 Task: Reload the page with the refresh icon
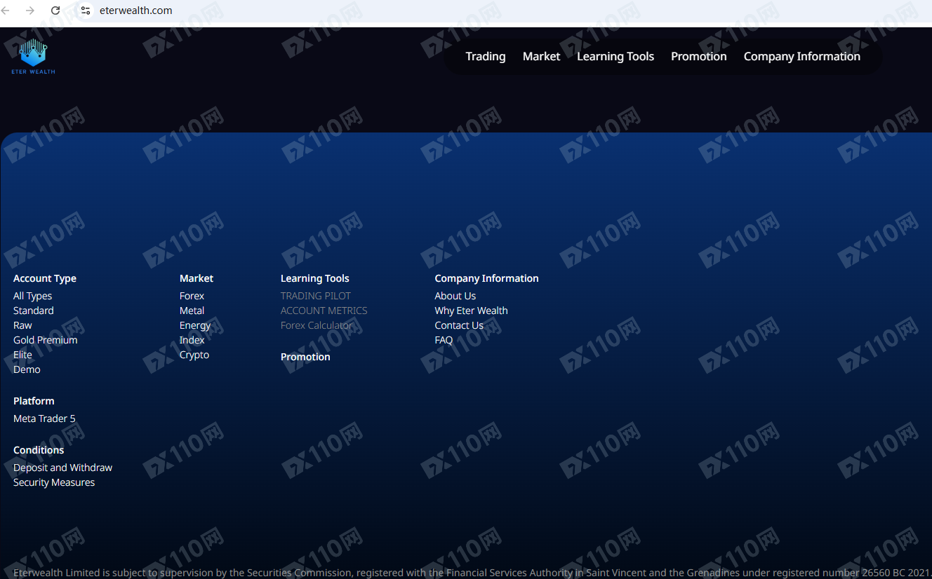pyautogui.click(x=55, y=11)
